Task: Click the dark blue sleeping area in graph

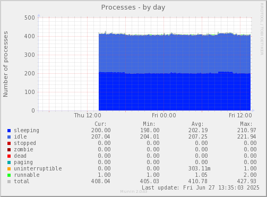Action: click(x=175, y=92)
